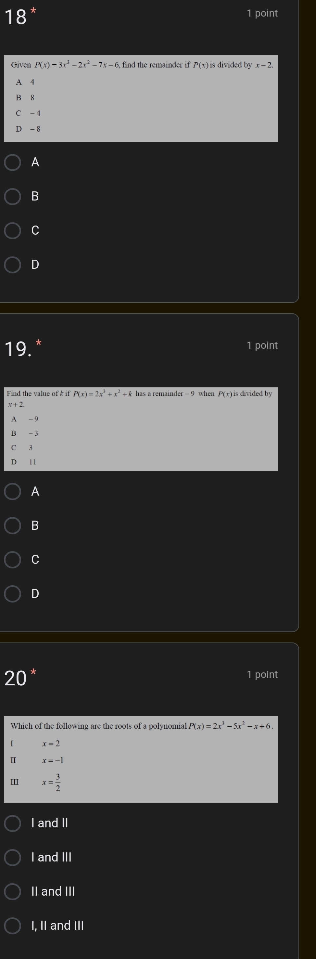
Task: Choose 'I and III' for question 20
Action: 13,857
